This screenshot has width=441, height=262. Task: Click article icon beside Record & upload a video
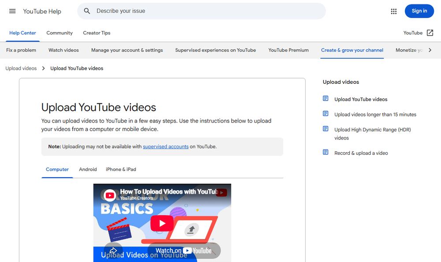point(325,152)
